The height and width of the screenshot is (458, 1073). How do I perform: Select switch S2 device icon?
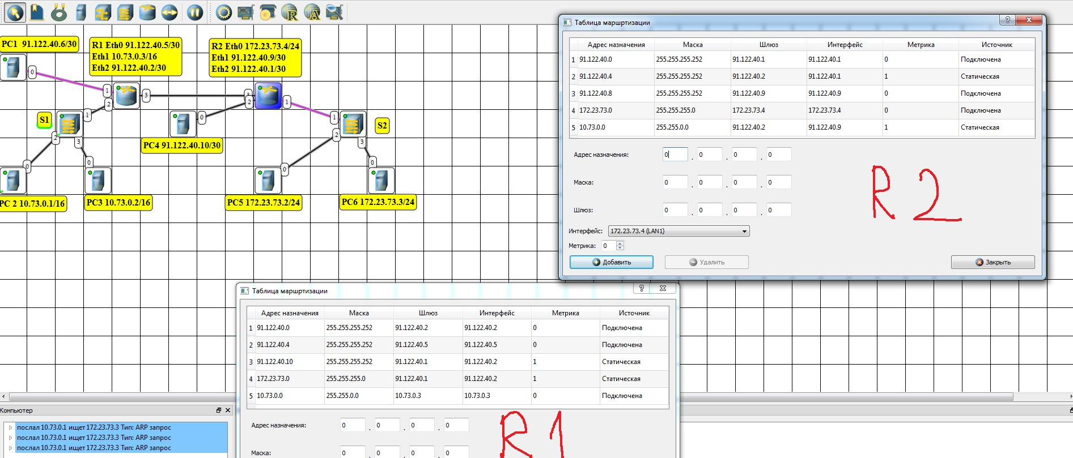[x=353, y=124]
